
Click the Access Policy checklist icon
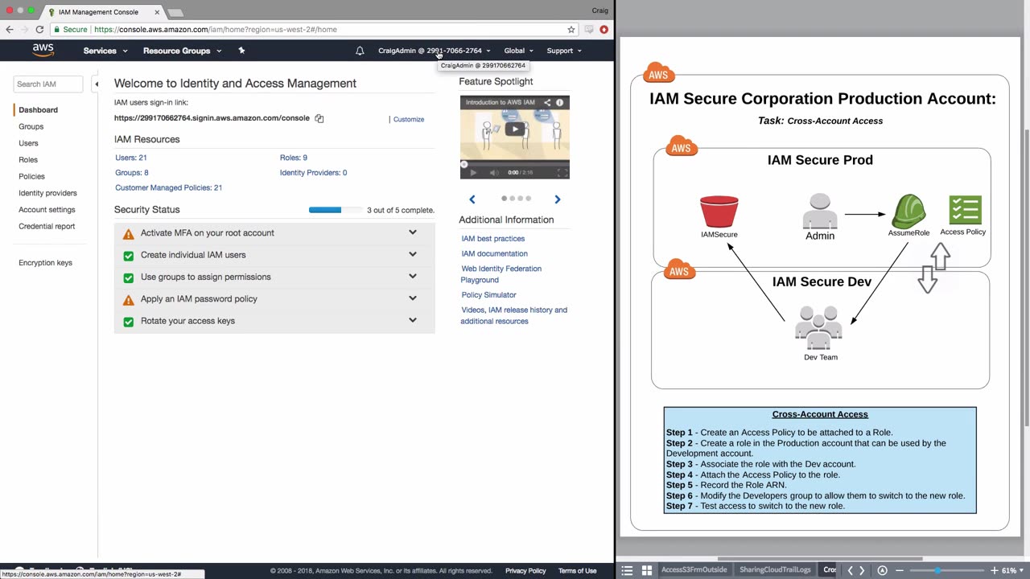pos(965,210)
